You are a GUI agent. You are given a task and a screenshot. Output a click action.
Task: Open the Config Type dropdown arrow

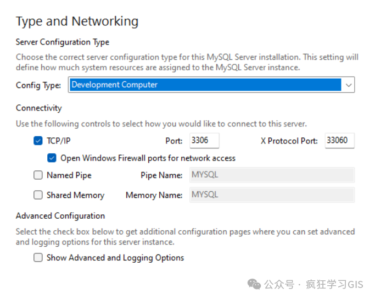(x=348, y=85)
